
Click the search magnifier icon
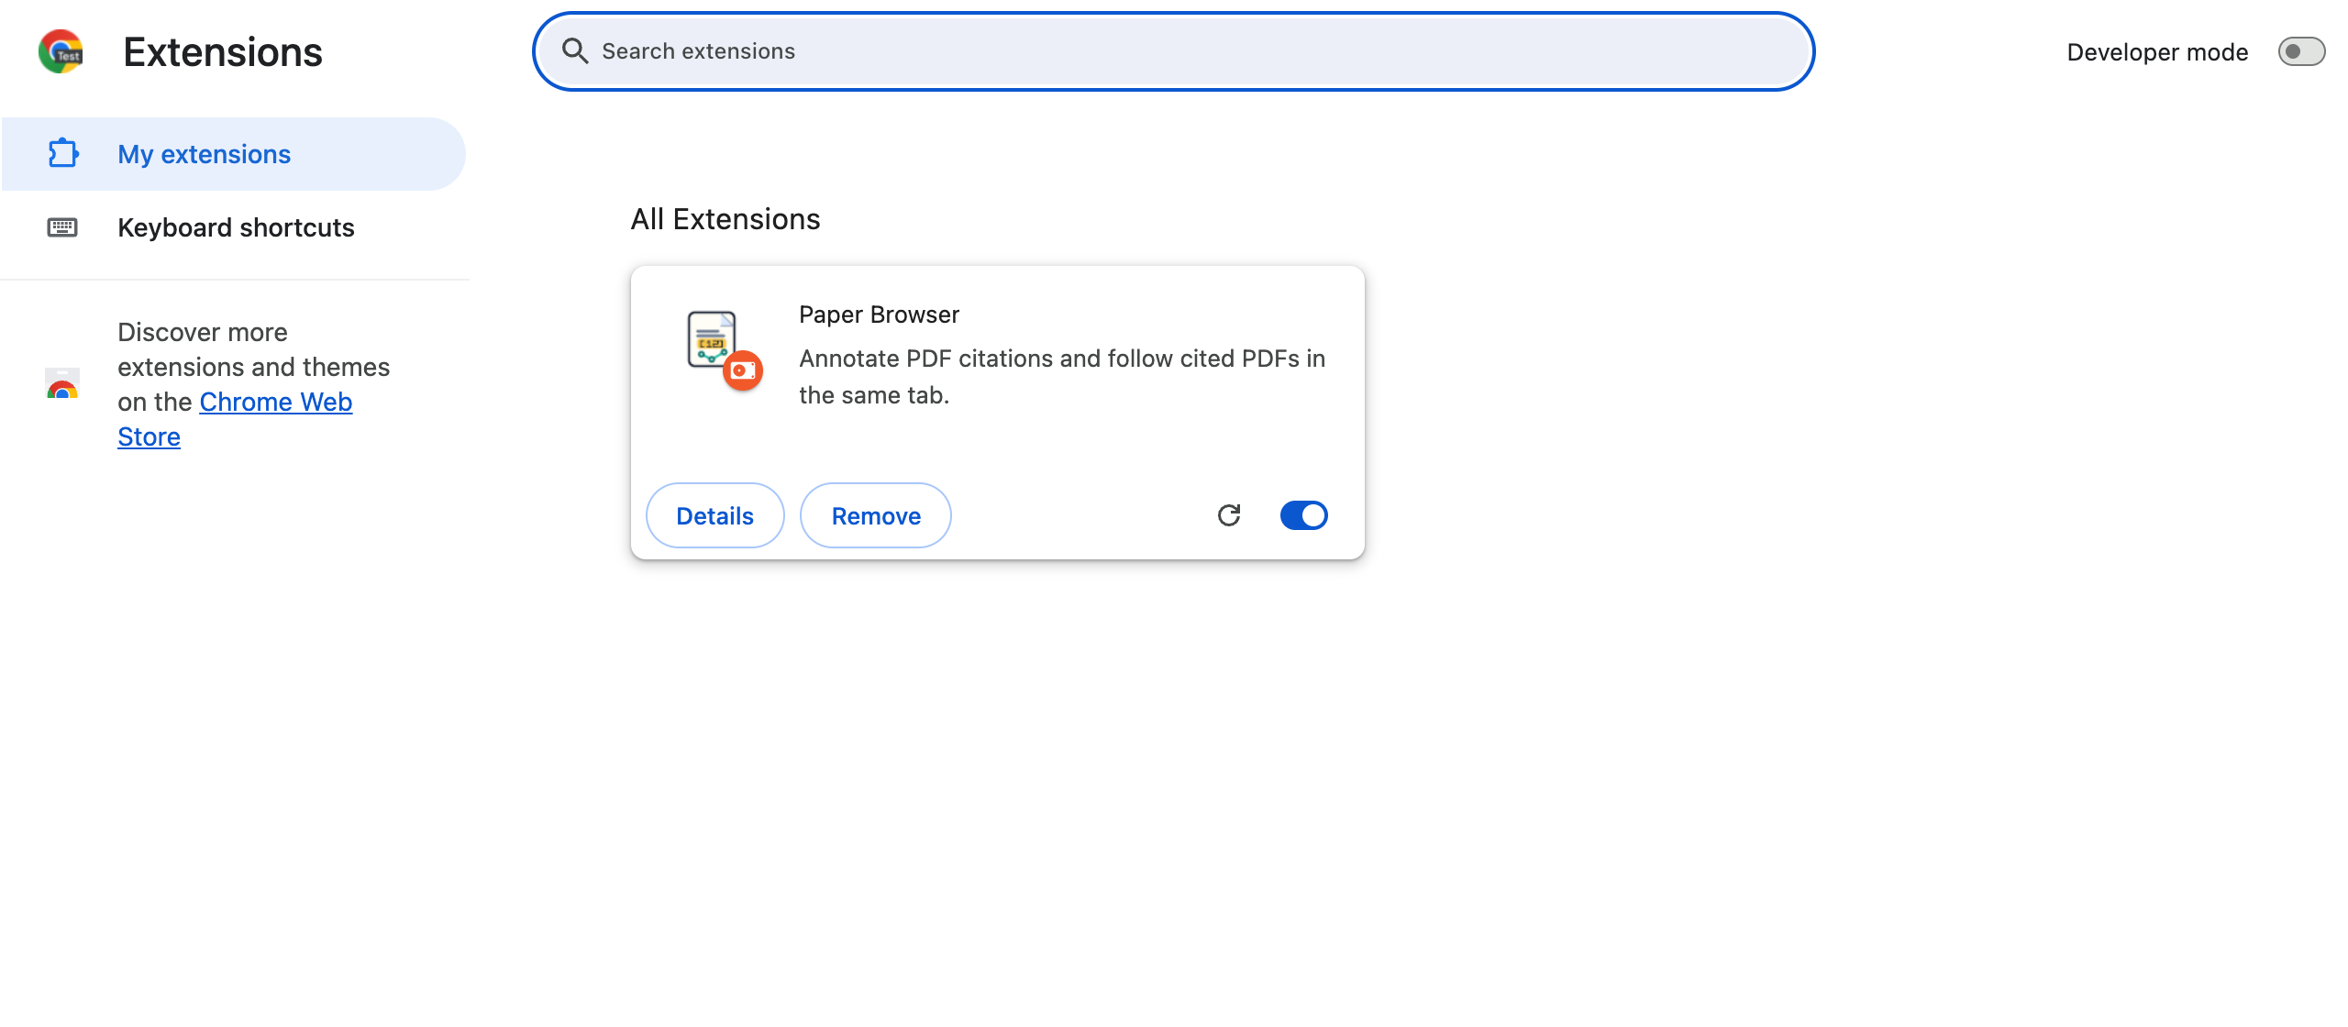(x=575, y=51)
